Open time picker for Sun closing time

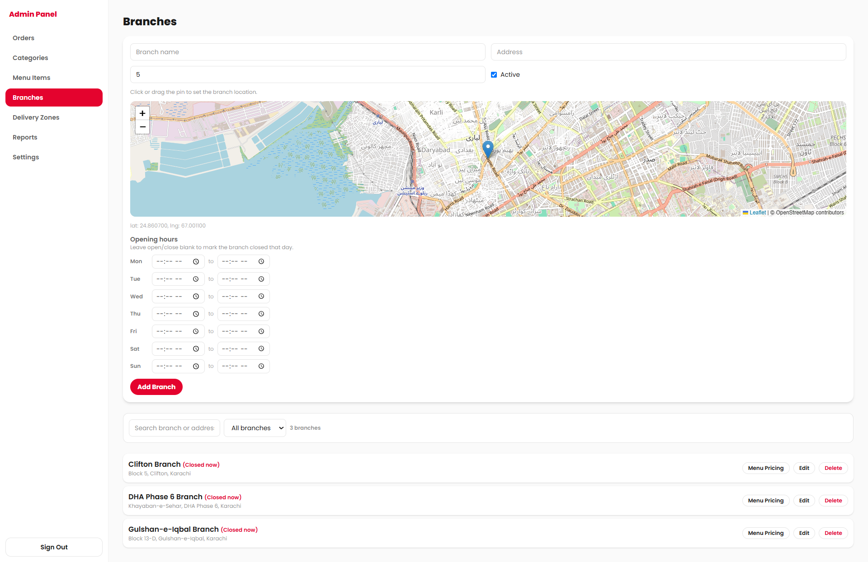coord(261,367)
